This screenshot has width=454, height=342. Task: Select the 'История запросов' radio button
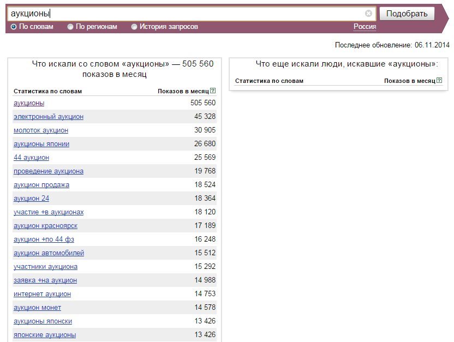click(134, 27)
